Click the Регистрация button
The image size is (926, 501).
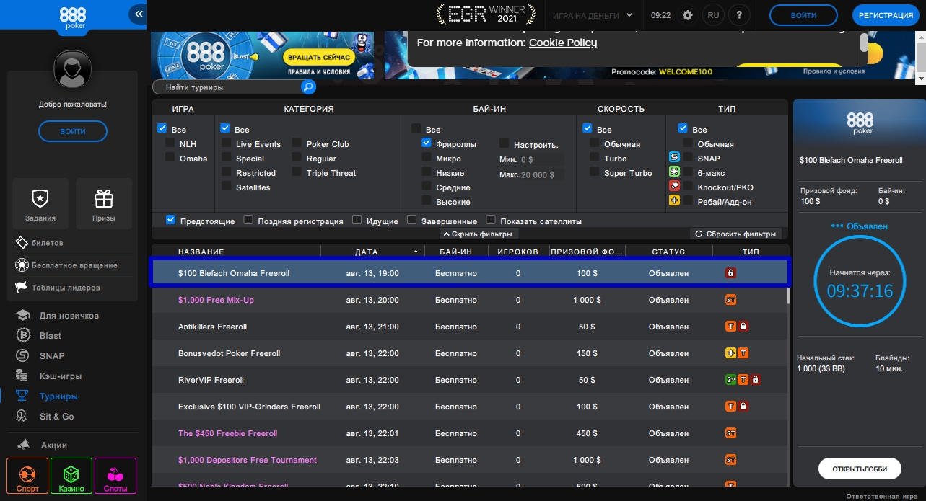(x=886, y=15)
